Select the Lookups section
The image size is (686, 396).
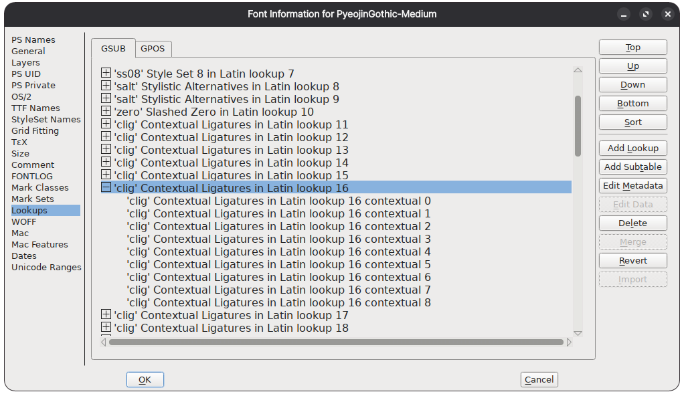point(46,210)
